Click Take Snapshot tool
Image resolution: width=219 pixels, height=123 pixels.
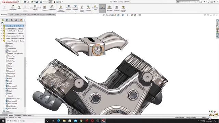tap(117, 8)
